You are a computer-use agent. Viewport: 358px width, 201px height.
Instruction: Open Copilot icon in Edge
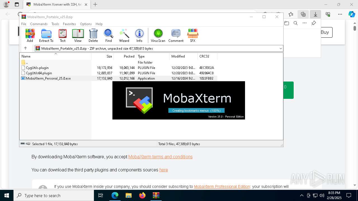coord(352,14)
